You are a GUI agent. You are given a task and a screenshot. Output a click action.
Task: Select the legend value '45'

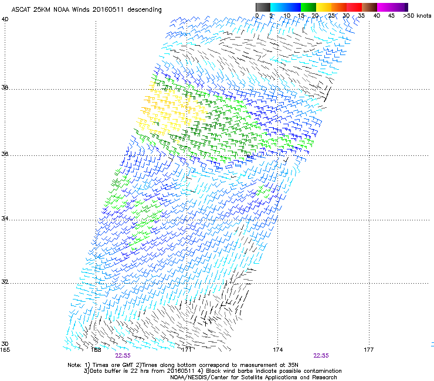[391, 16]
